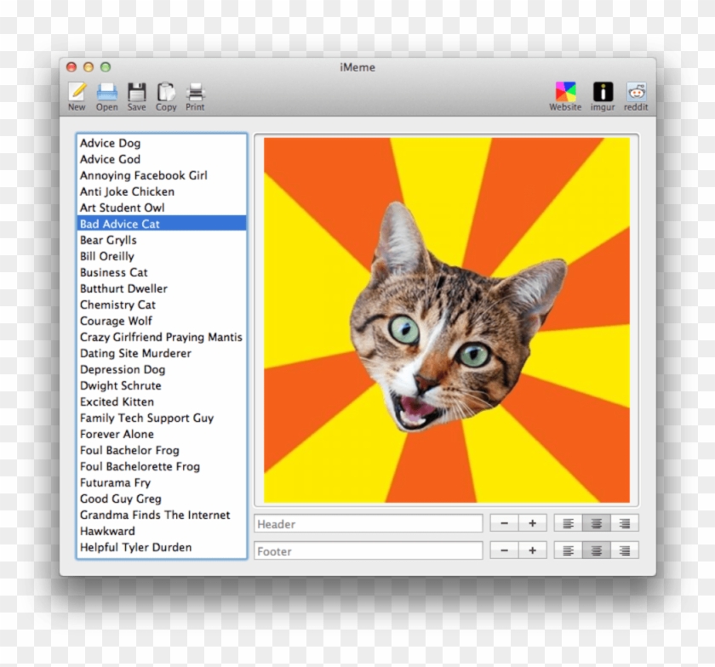Upload the meme to imgur
The width and height of the screenshot is (715, 667).
602,94
